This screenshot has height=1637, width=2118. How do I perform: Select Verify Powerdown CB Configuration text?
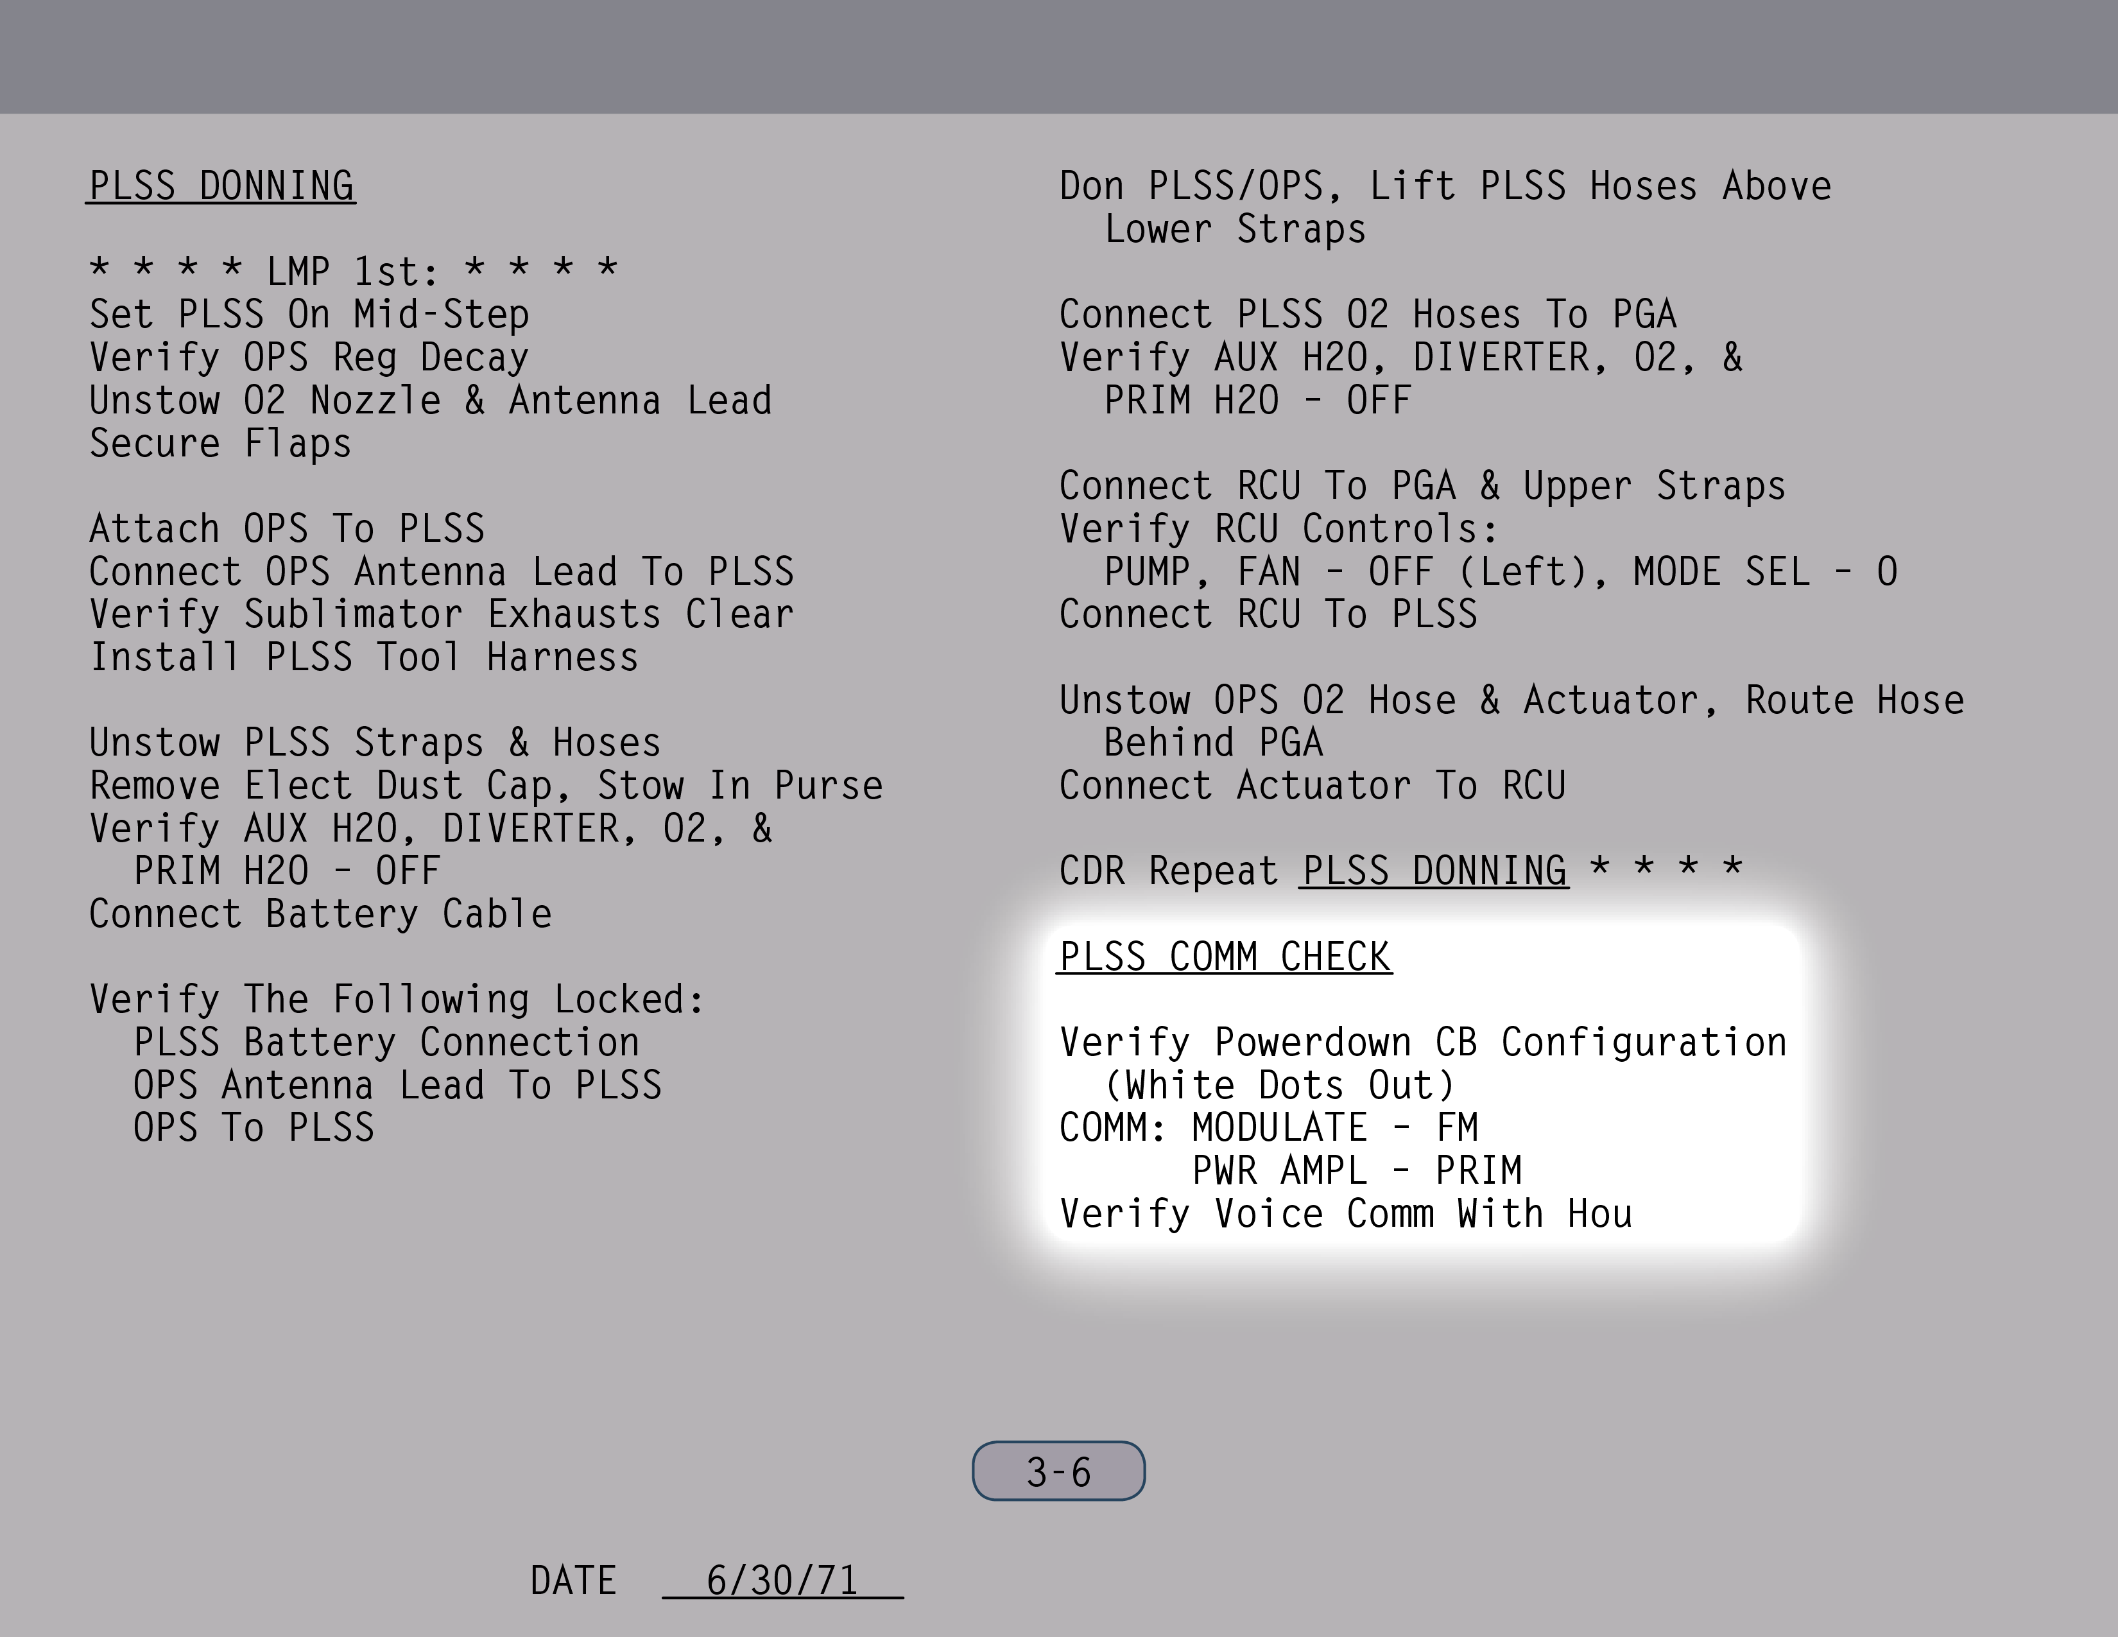pos(1422,1043)
